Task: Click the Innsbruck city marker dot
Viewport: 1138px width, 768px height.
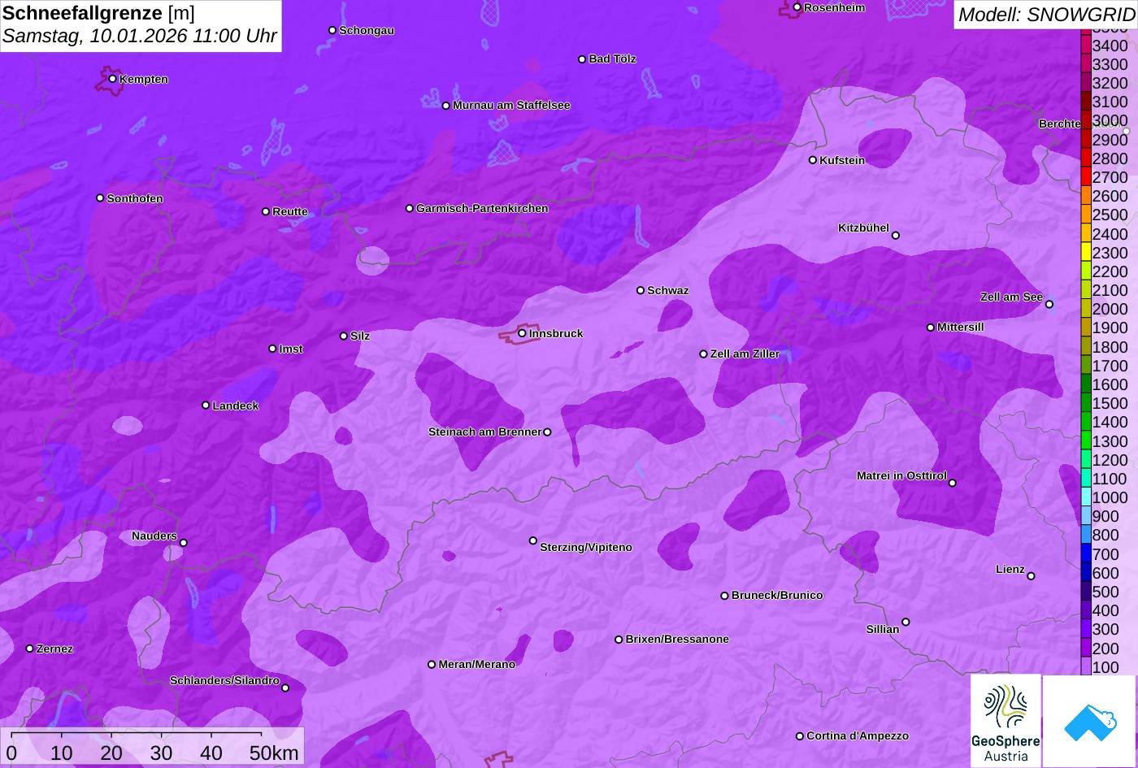Action: click(x=522, y=332)
